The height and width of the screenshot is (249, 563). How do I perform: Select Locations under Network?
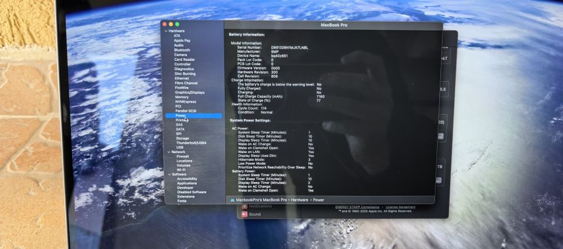point(185,161)
